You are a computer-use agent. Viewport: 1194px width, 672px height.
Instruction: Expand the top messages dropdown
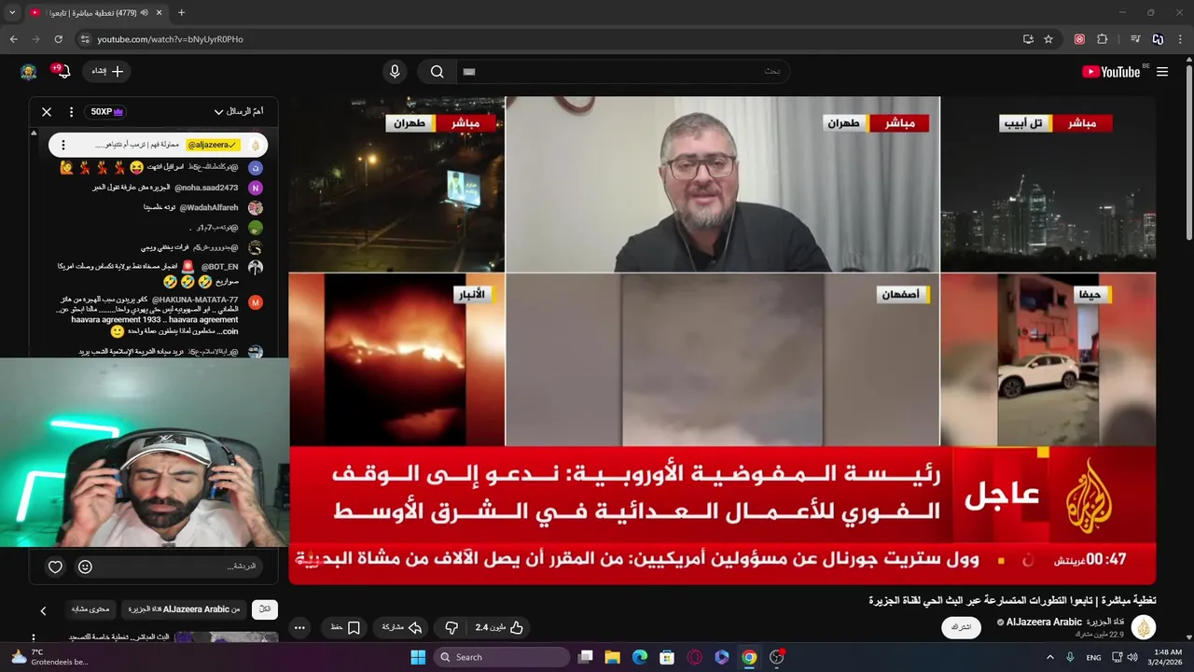point(238,112)
